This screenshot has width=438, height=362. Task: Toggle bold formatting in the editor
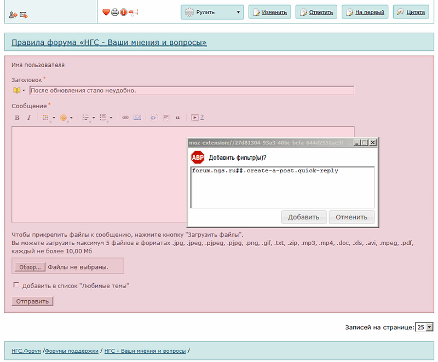pos(17,118)
